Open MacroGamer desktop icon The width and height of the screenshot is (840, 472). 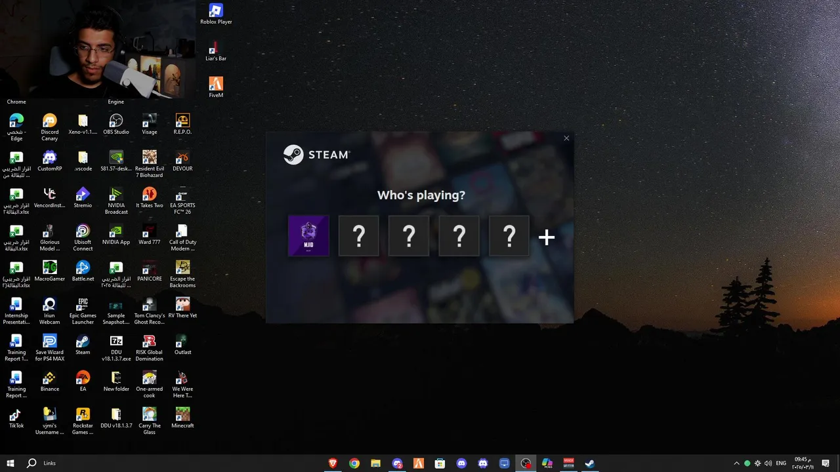[x=50, y=271]
